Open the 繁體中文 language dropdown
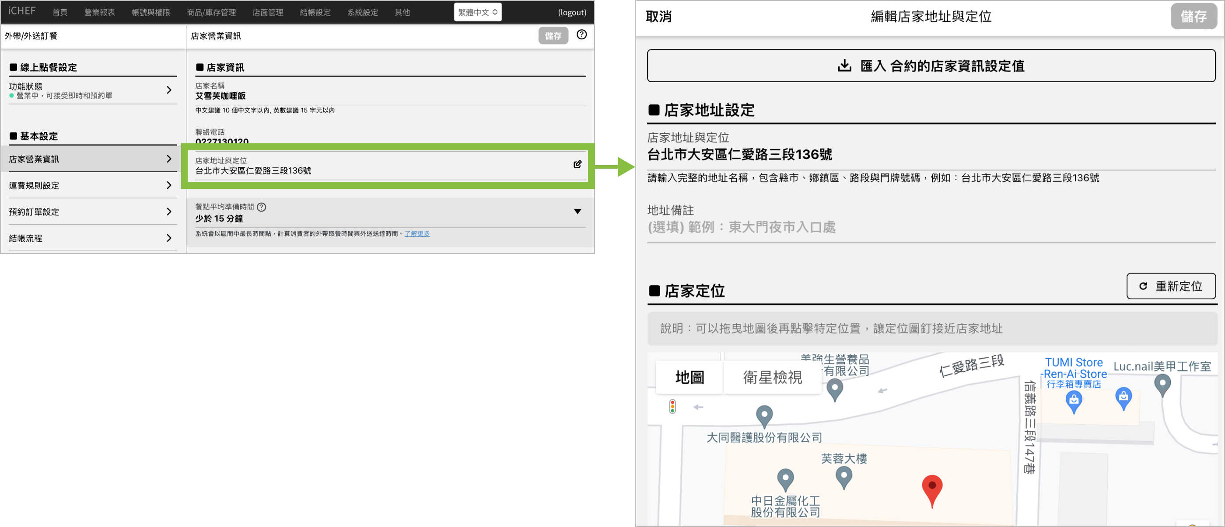The width and height of the screenshot is (1225, 527). (x=477, y=12)
